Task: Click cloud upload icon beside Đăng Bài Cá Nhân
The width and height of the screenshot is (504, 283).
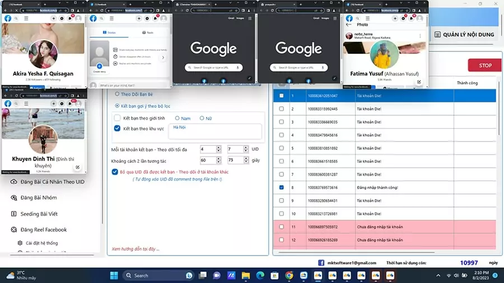Action: tap(13, 182)
